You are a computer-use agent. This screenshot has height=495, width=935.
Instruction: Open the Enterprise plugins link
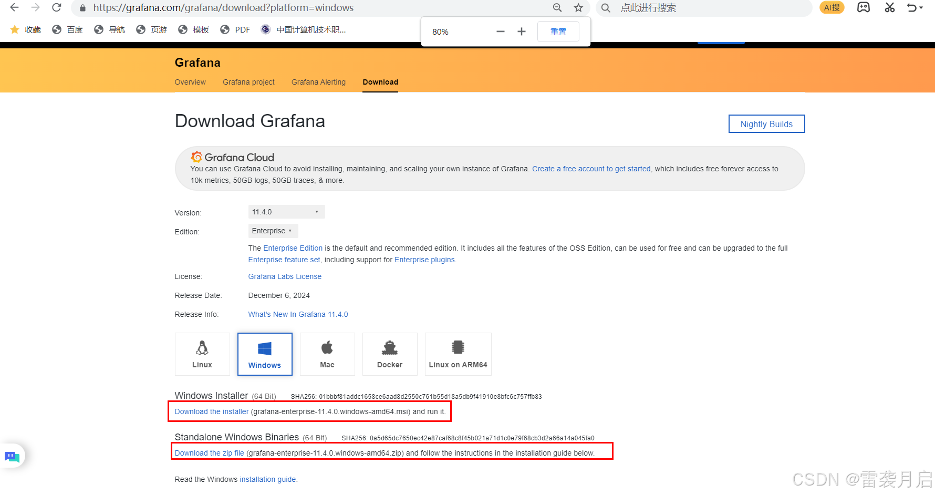[x=424, y=260]
